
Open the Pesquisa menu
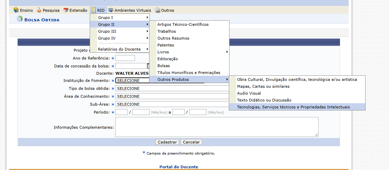point(48,10)
